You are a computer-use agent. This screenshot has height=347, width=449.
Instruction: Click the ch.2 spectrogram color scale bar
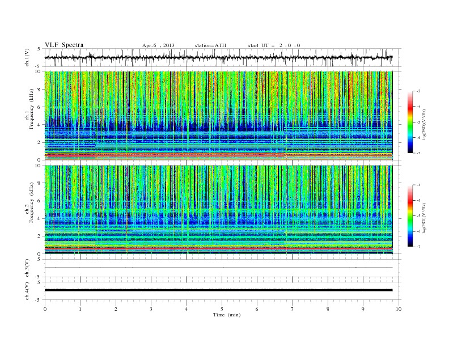tap(410, 215)
